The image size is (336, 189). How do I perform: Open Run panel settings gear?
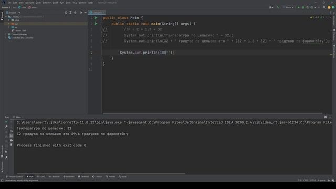coord(325,117)
